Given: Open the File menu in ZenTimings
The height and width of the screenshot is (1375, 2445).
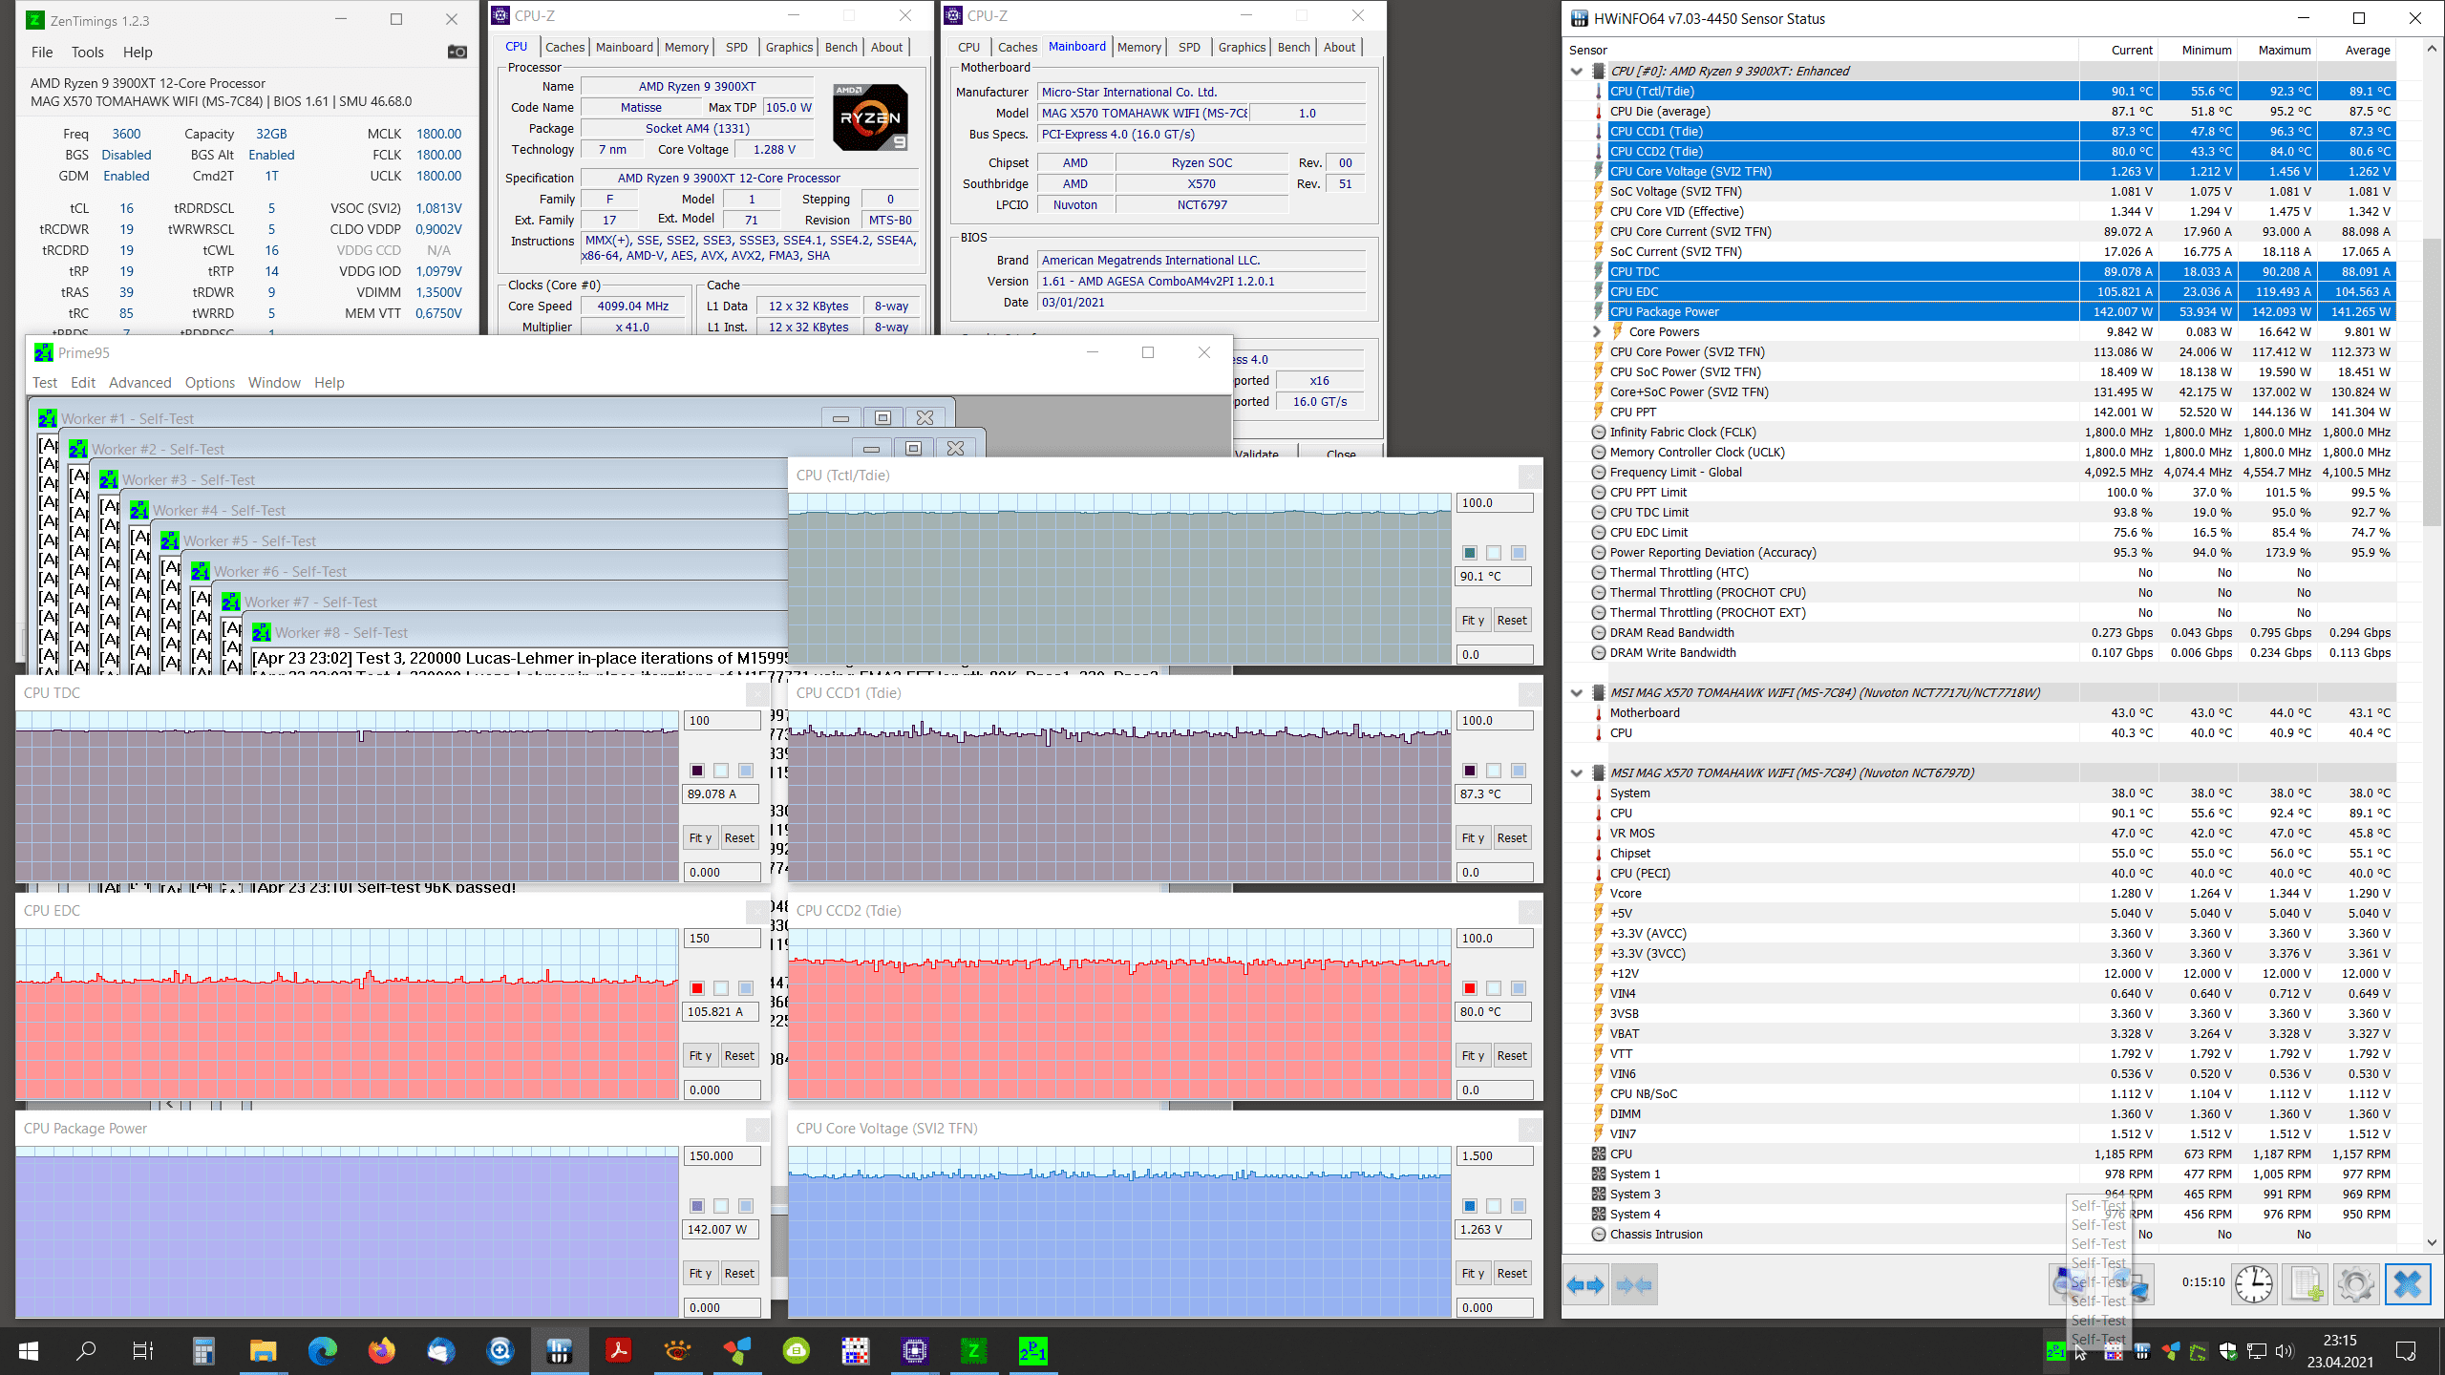Looking at the screenshot, I should coord(42,53).
